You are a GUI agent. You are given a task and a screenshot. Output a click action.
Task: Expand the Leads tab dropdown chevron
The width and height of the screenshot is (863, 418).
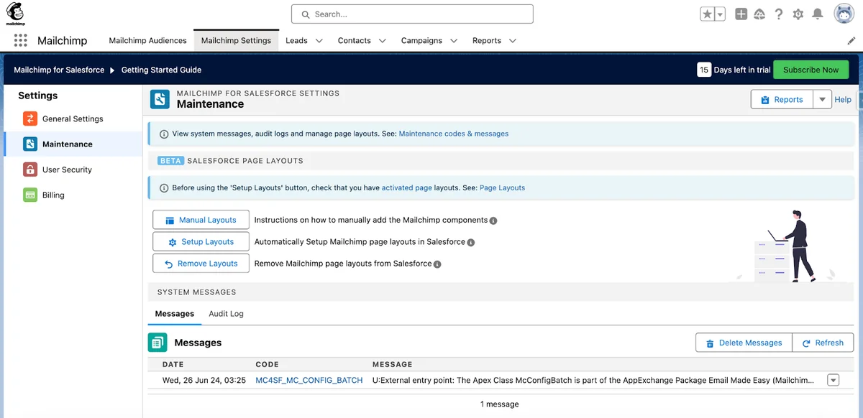(319, 41)
